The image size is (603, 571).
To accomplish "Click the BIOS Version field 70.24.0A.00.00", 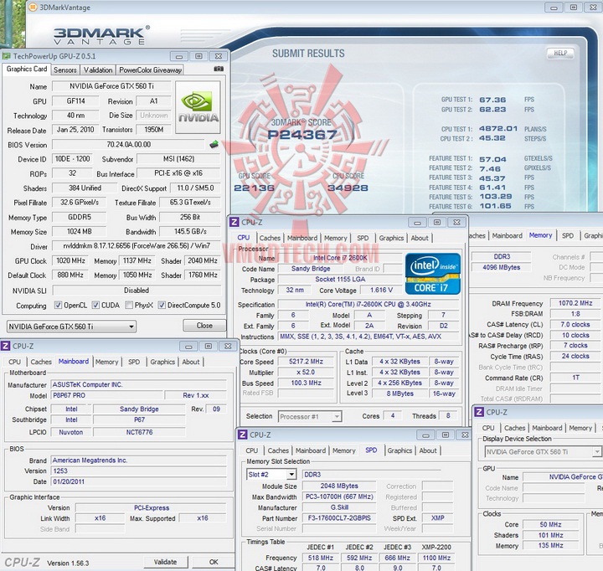I will coord(128,145).
